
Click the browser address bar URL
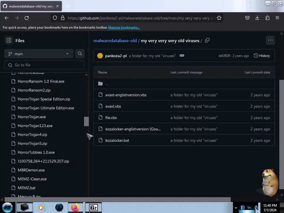(140, 18)
